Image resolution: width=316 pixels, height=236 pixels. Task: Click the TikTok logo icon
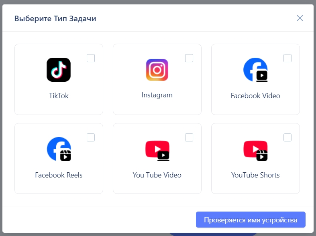pos(59,70)
